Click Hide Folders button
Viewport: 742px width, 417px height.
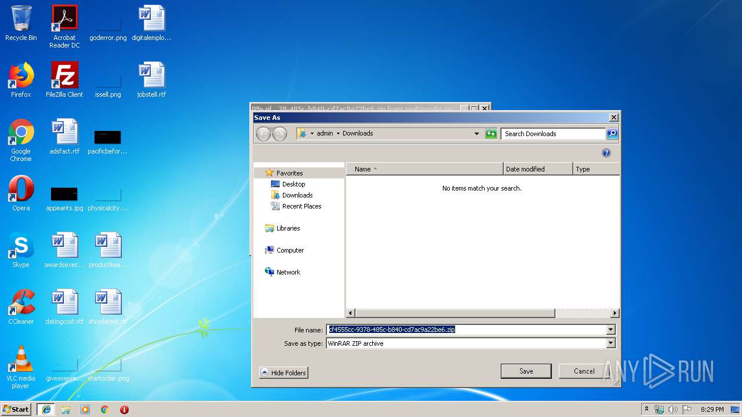pos(283,373)
